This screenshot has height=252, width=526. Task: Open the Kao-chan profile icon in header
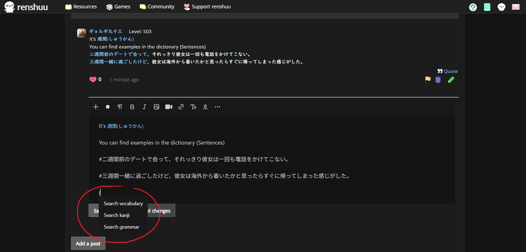click(x=501, y=7)
